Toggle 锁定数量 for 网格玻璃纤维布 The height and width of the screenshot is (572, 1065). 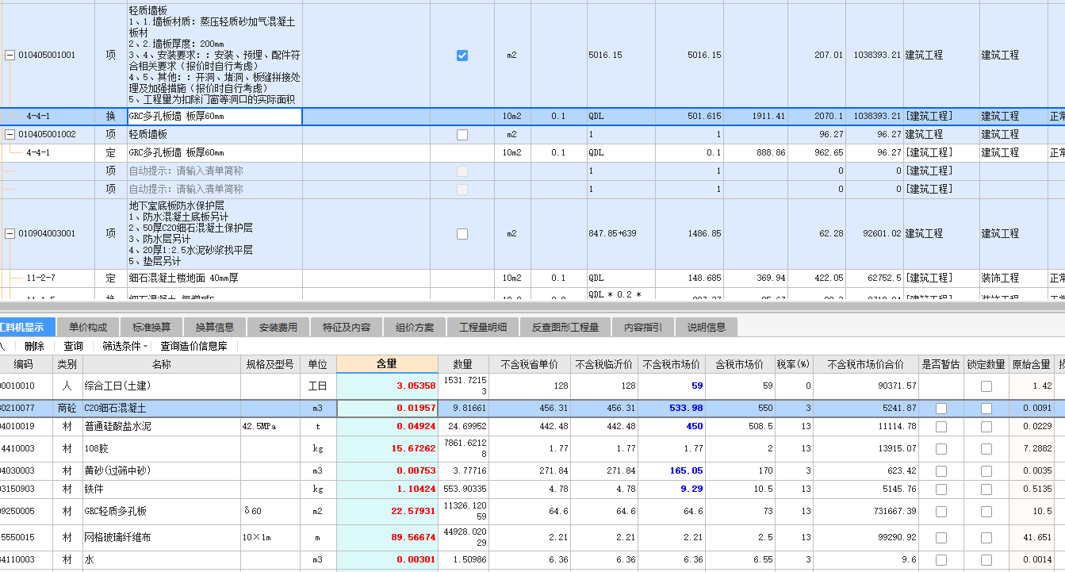(x=986, y=538)
